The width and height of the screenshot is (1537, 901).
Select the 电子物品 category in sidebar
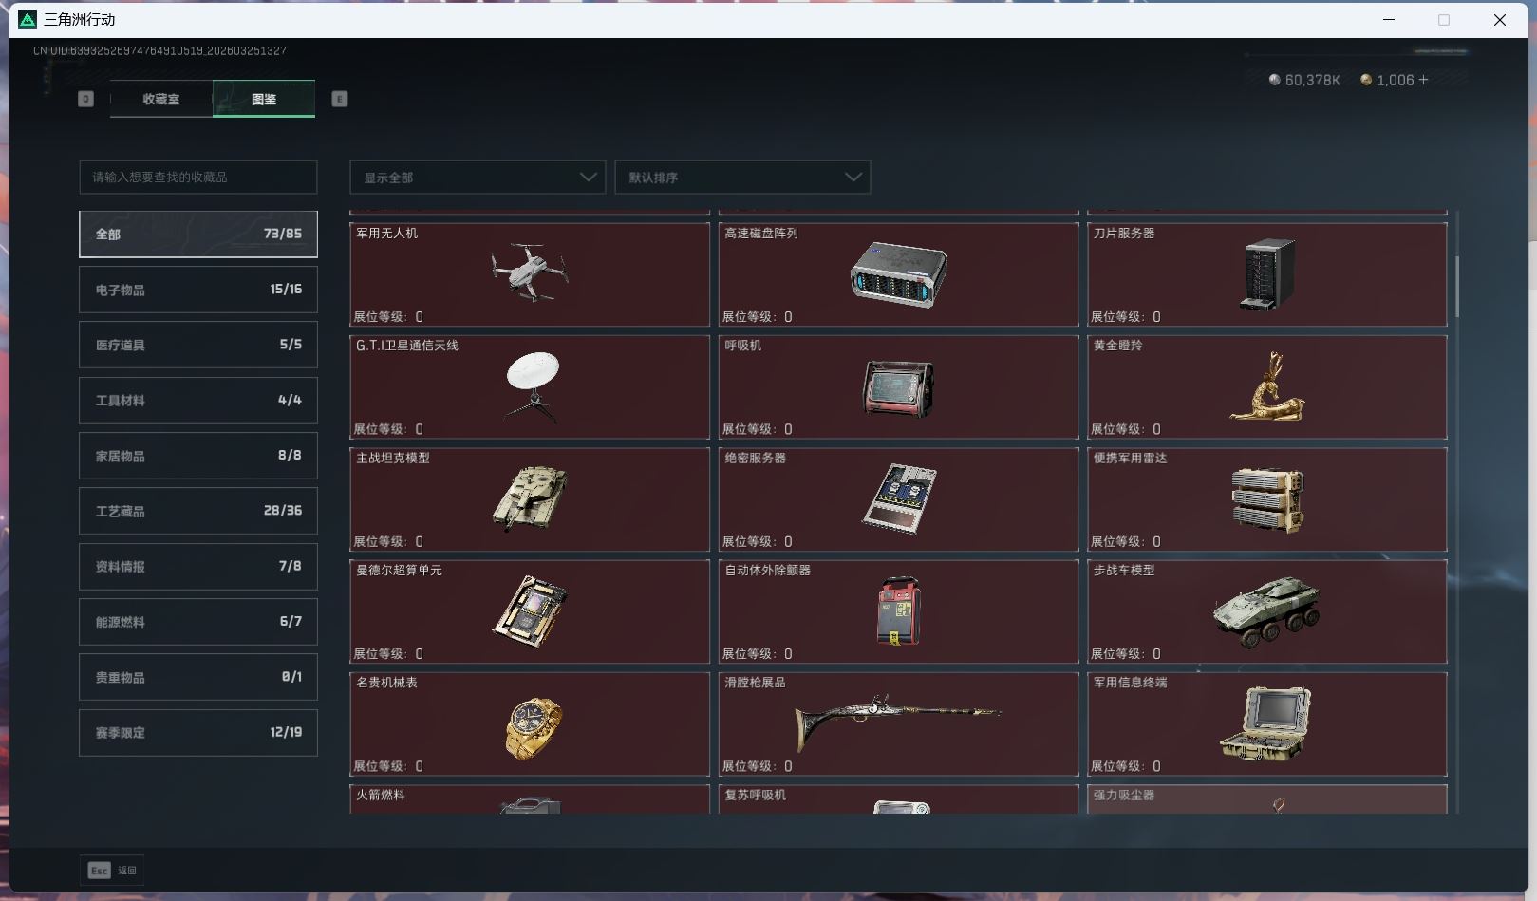pyautogui.click(x=197, y=290)
